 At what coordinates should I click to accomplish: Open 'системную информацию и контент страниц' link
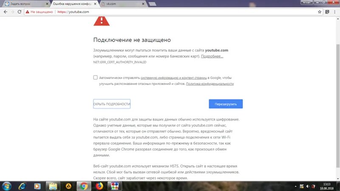[173, 78]
